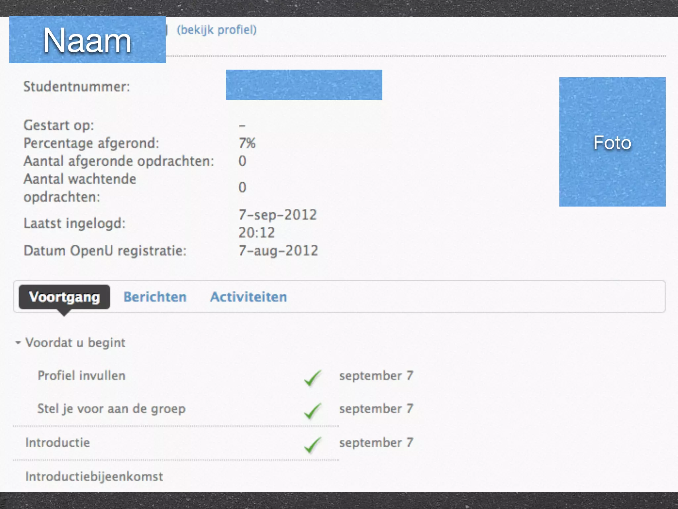Open the Introductie item
678x509 pixels.
coord(58,443)
